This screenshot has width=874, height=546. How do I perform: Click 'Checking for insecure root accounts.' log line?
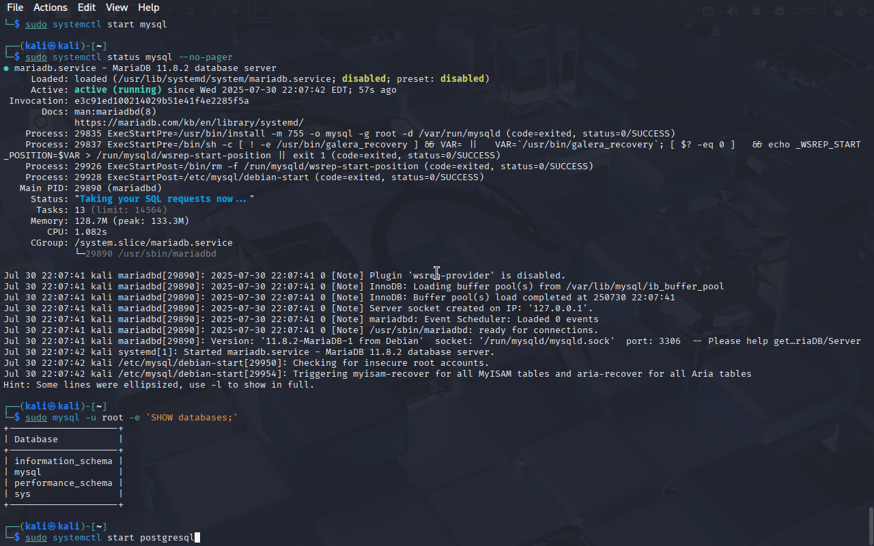[391, 362]
